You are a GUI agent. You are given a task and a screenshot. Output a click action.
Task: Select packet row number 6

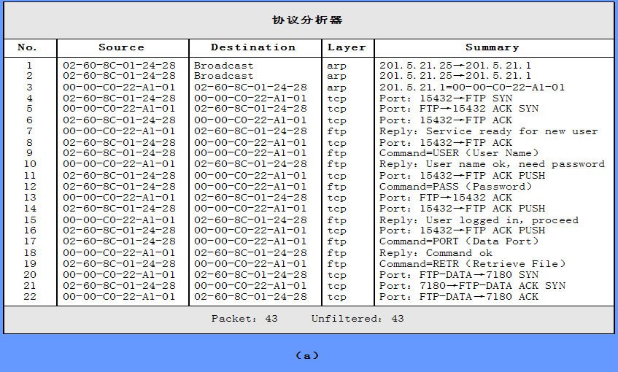[x=30, y=120]
